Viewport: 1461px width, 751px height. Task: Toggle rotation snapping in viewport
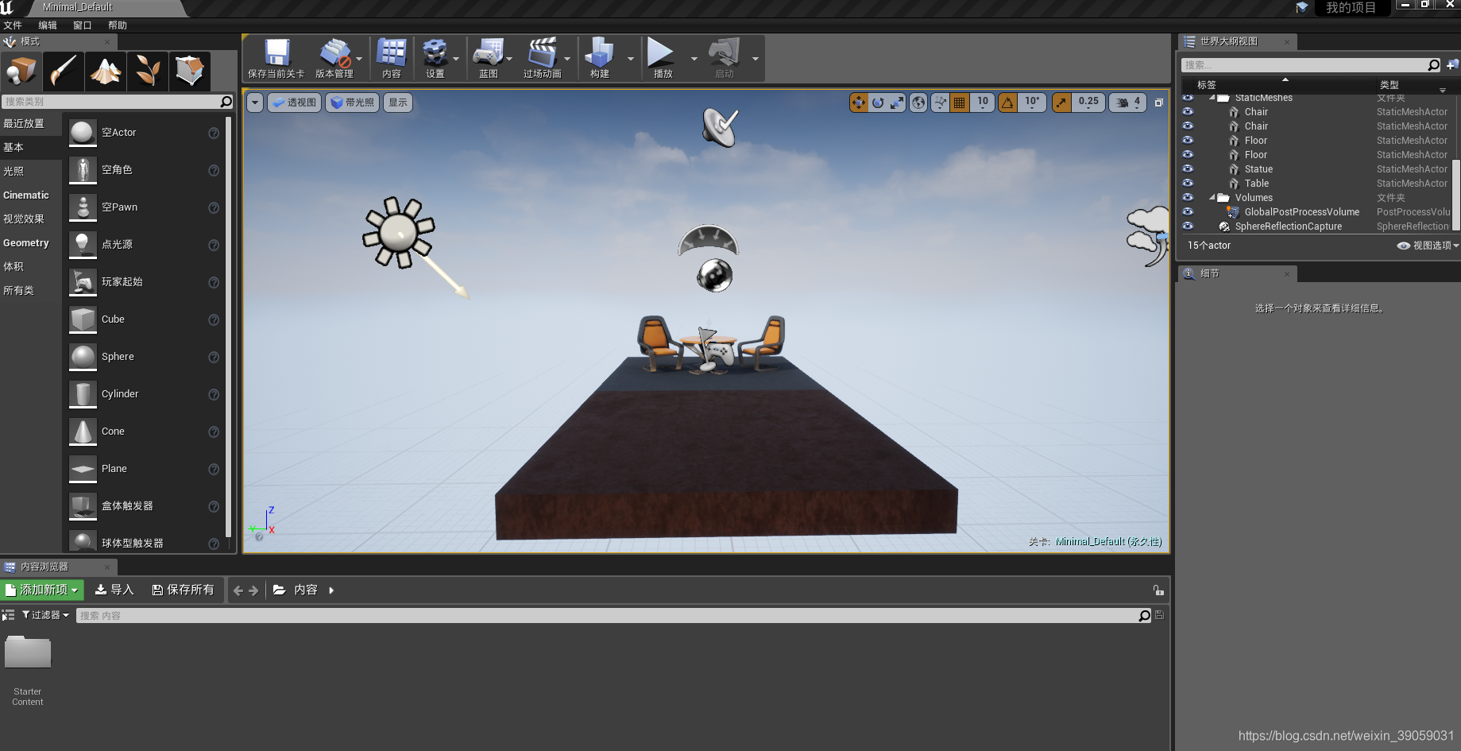(1007, 103)
